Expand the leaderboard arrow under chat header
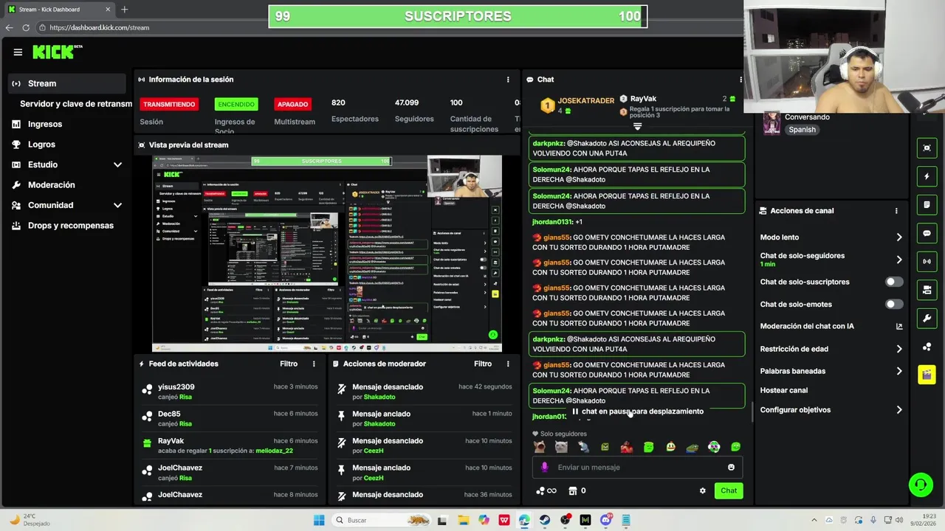Image resolution: width=945 pixels, height=531 pixels. (638, 127)
